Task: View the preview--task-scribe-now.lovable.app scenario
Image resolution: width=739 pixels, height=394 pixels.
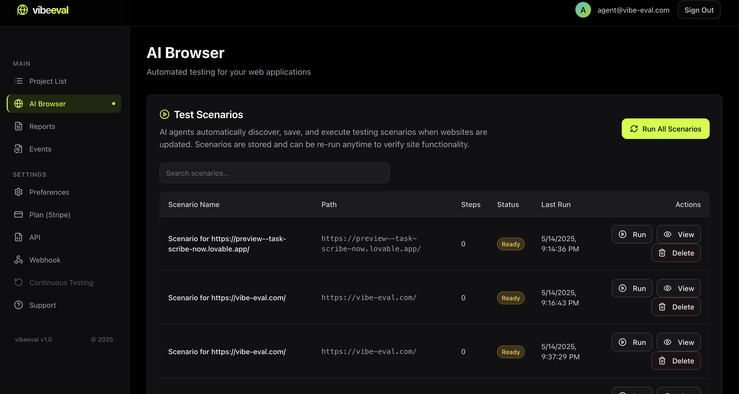Action: click(x=679, y=234)
